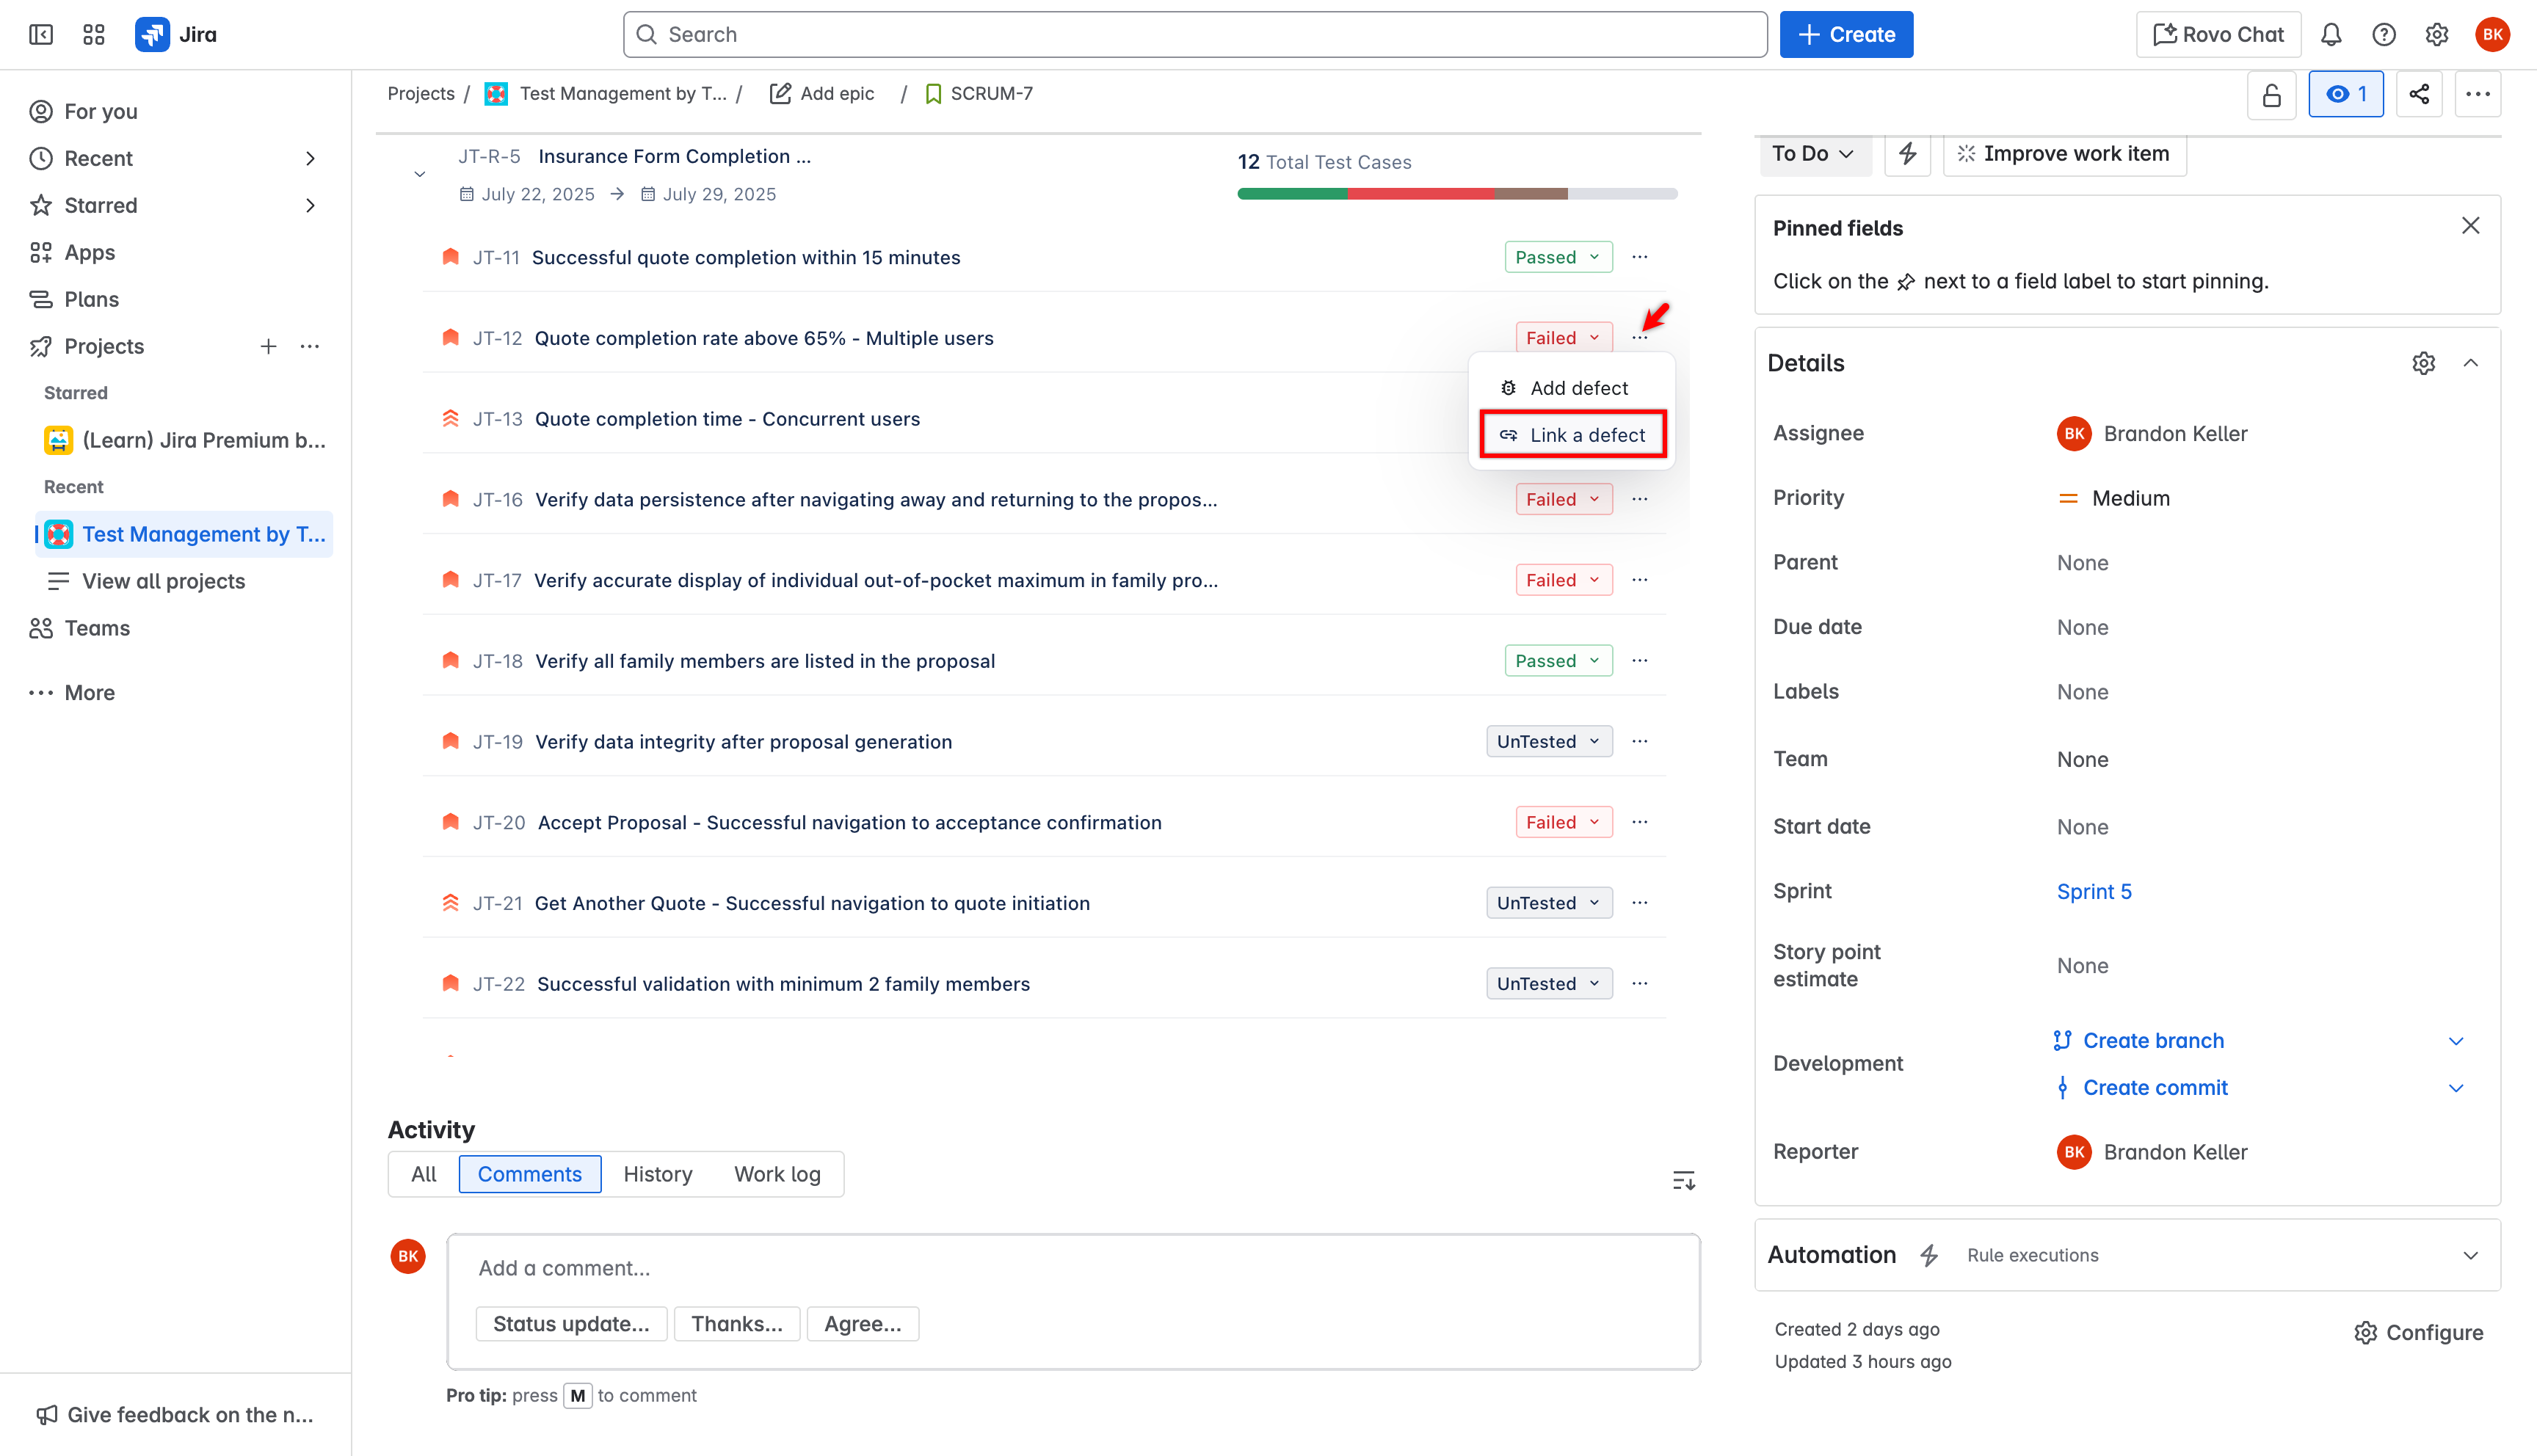Viewport: 2537px width, 1456px height.
Task: Open JT-19 UnTested status dropdown
Action: [1548, 741]
